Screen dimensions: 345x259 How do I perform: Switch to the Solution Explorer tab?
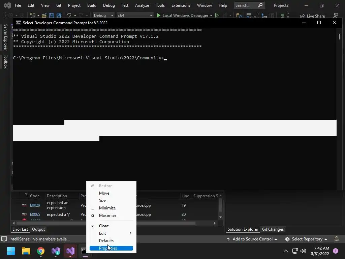click(243, 229)
